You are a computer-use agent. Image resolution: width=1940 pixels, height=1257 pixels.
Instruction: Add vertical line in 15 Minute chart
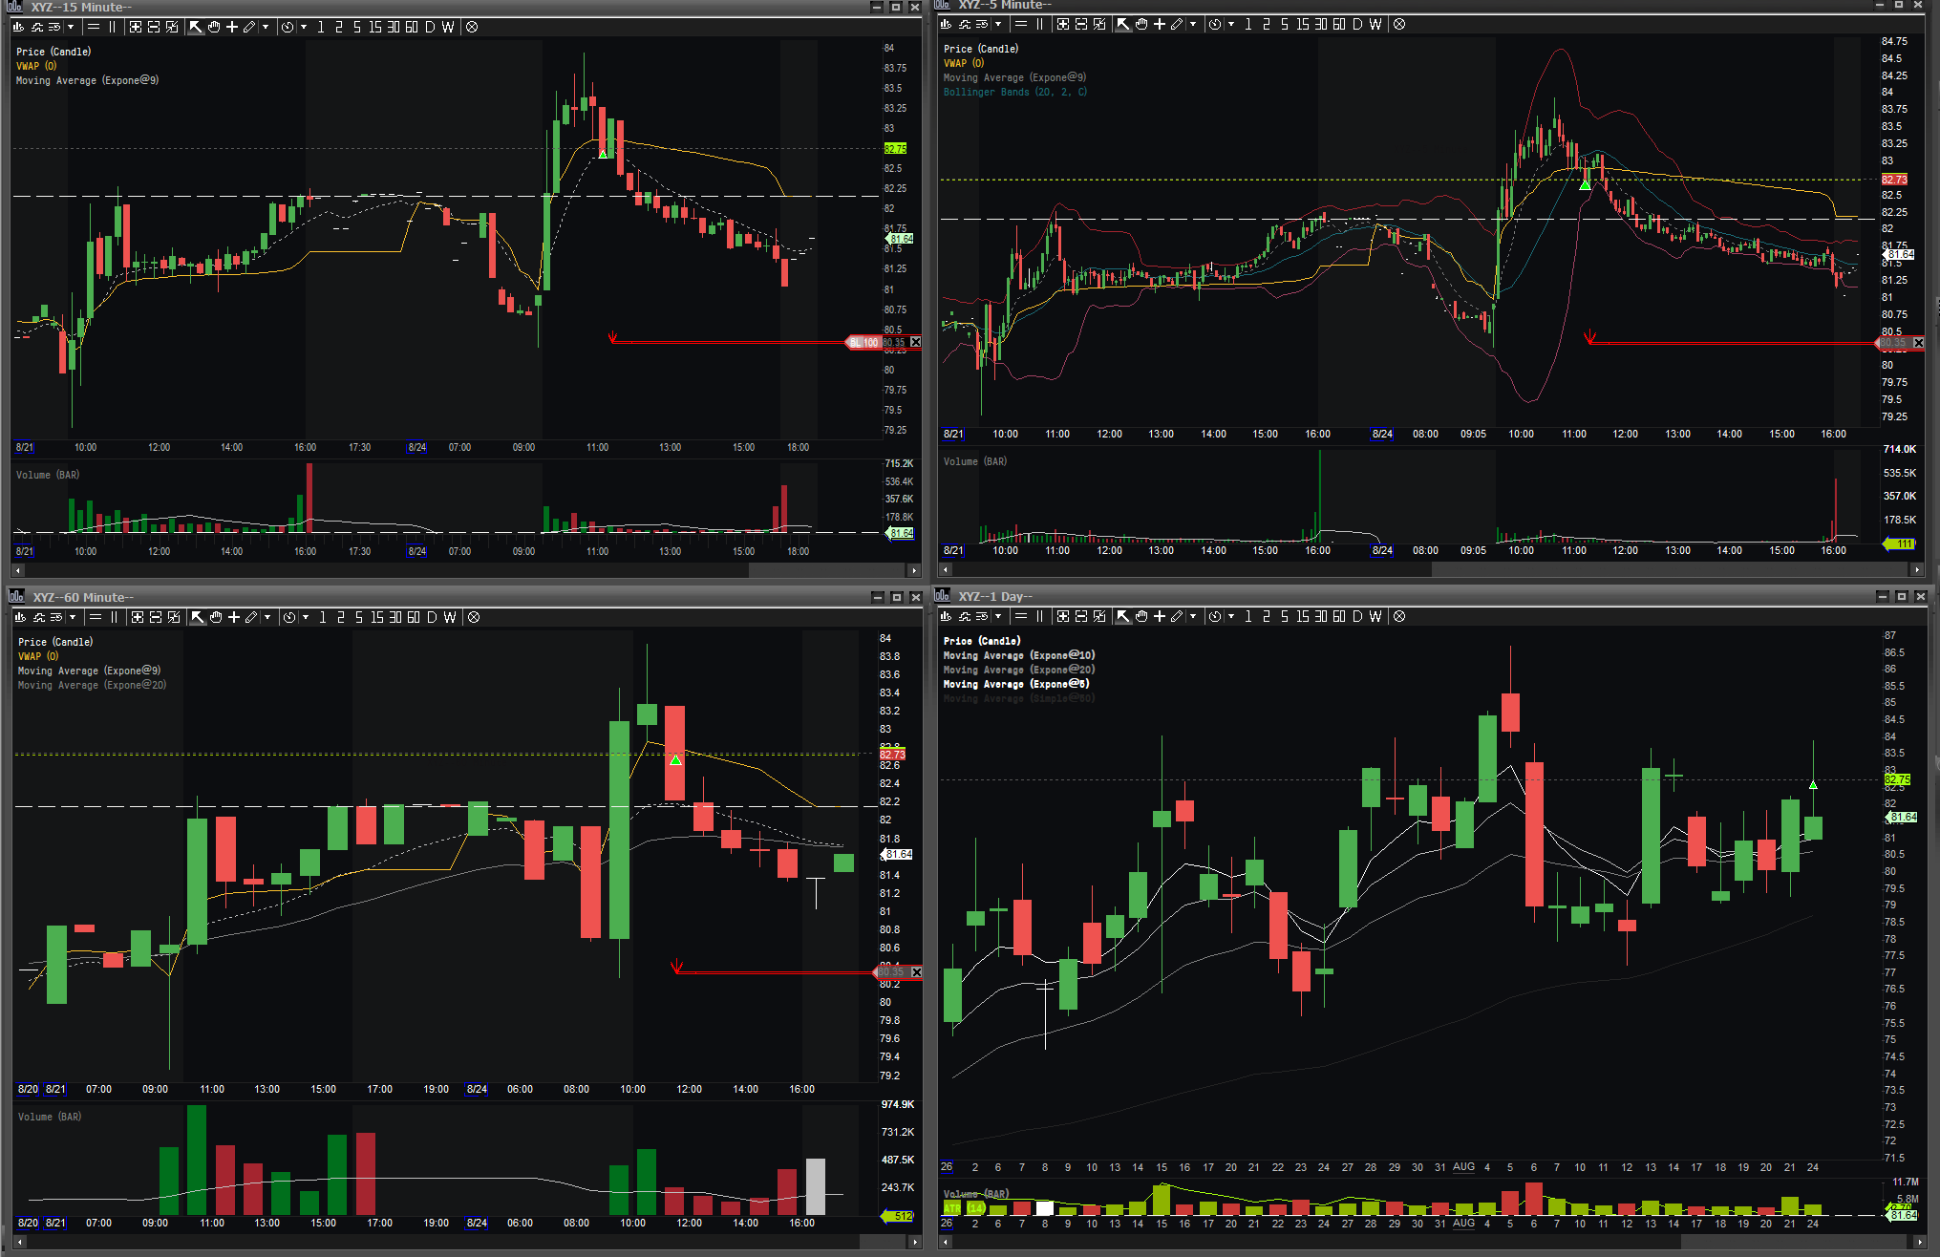[112, 27]
